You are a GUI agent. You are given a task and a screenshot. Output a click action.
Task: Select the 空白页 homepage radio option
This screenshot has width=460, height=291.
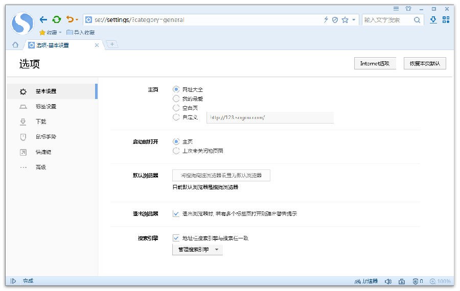[x=176, y=108]
